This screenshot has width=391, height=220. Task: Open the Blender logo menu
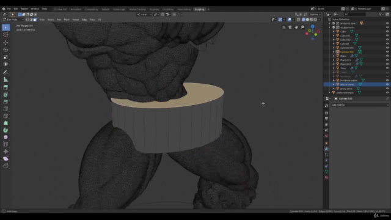click(4, 9)
